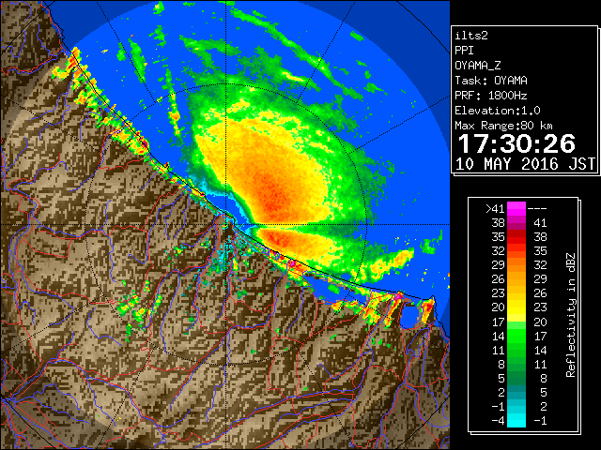Click the date '10 MAY 2016 JST'
The height and width of the screenshot is (450, 601).
pos(525,164)
